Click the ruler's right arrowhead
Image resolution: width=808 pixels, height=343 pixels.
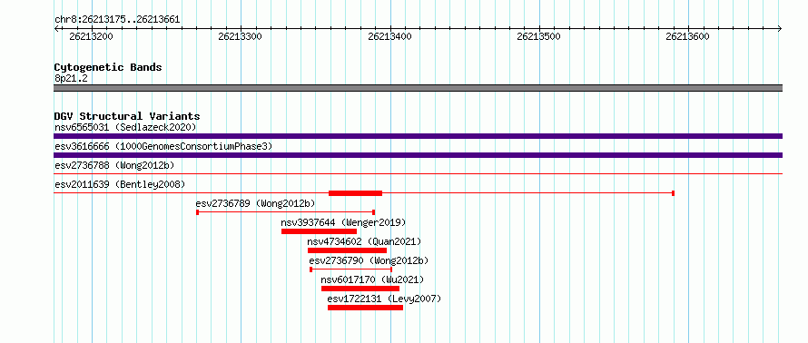tap(780, 29)
